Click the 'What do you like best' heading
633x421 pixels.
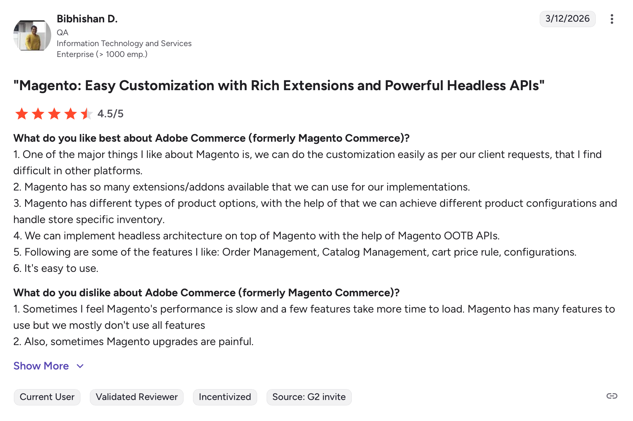211,138
